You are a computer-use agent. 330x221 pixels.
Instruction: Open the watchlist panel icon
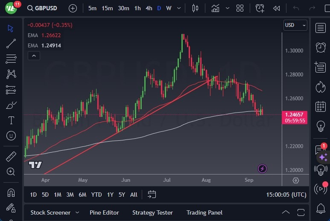pyautogui.click(x=320, y=28)
